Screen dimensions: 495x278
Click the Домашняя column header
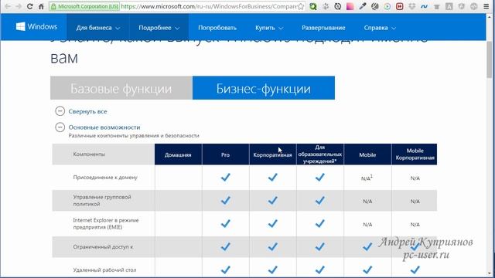[x=178, y=154]
